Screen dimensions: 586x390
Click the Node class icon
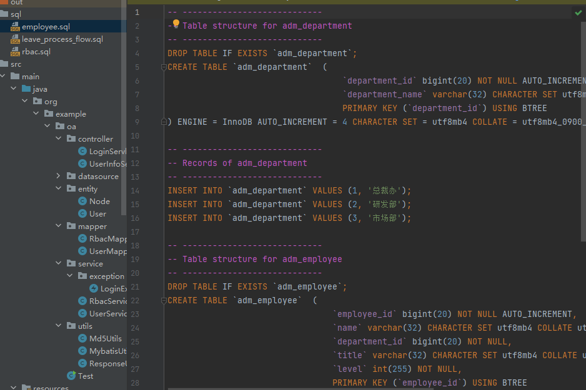pos(82,201)
